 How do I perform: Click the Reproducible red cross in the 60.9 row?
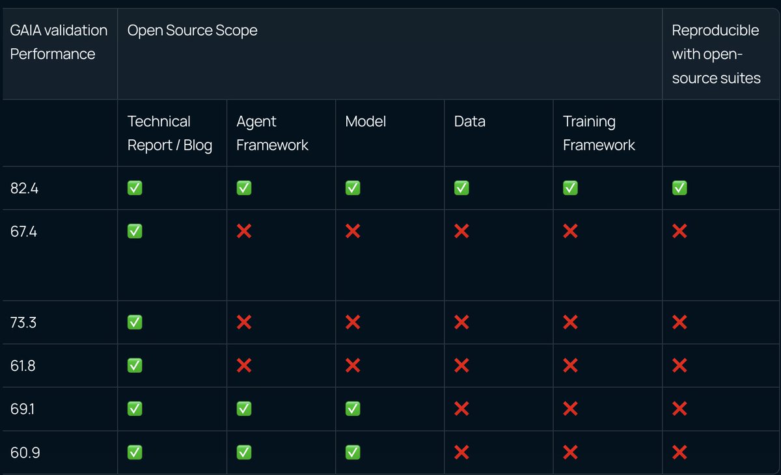pyautogui.click(x=679, y=452)
